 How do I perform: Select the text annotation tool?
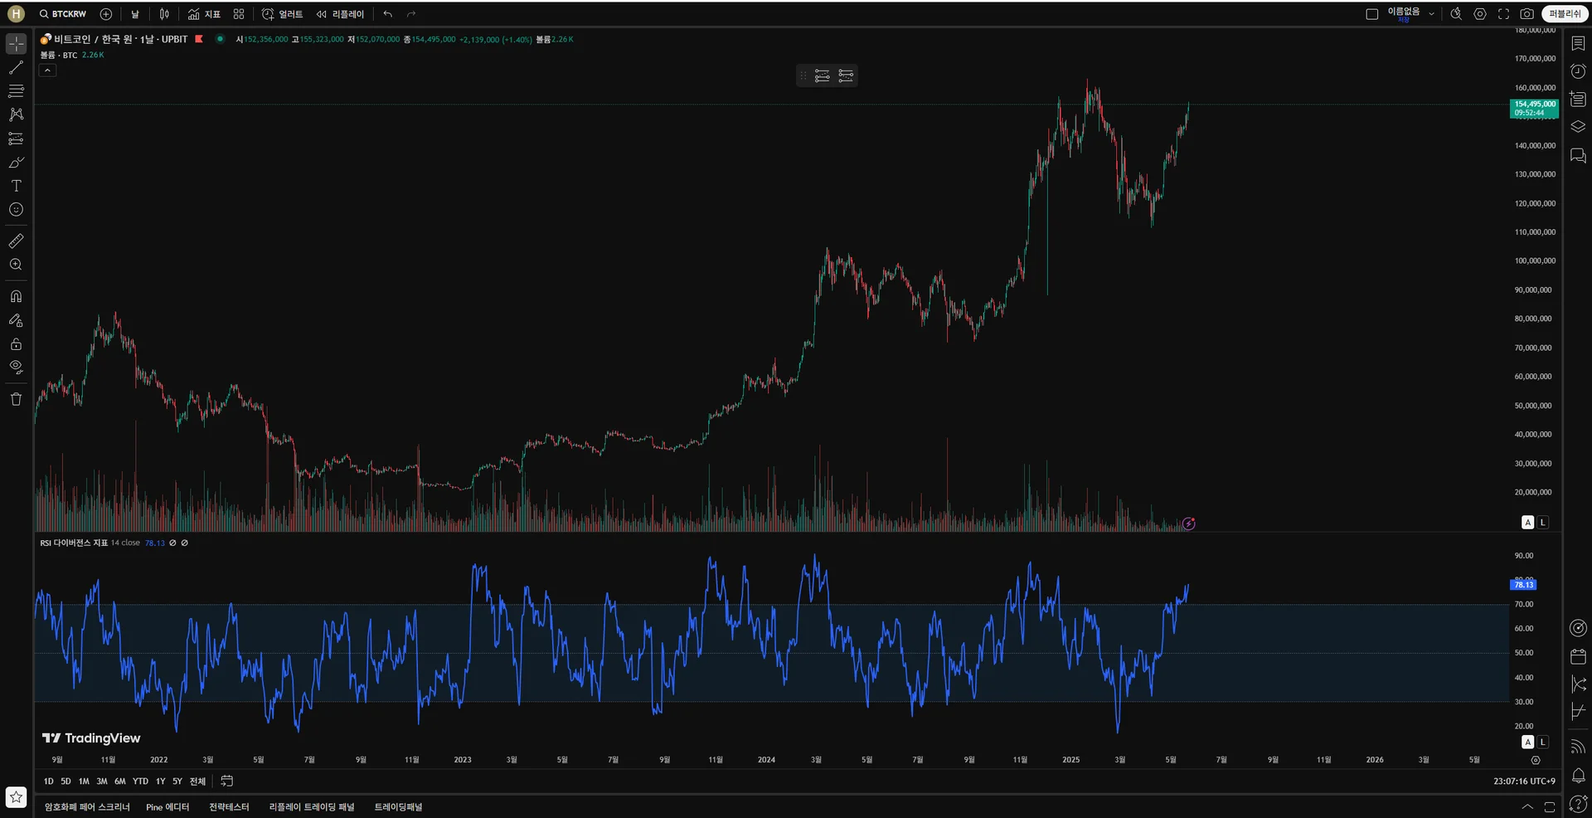coord(16,186)
